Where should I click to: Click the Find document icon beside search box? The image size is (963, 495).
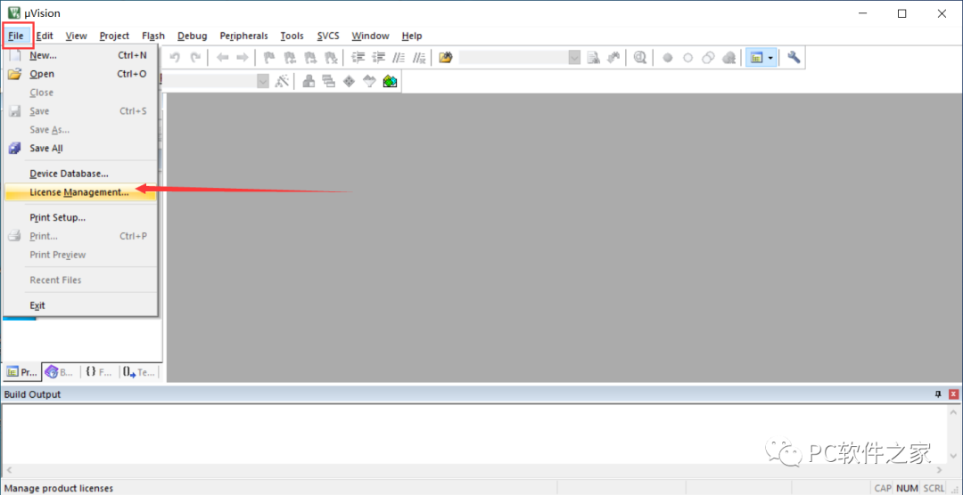593,58
